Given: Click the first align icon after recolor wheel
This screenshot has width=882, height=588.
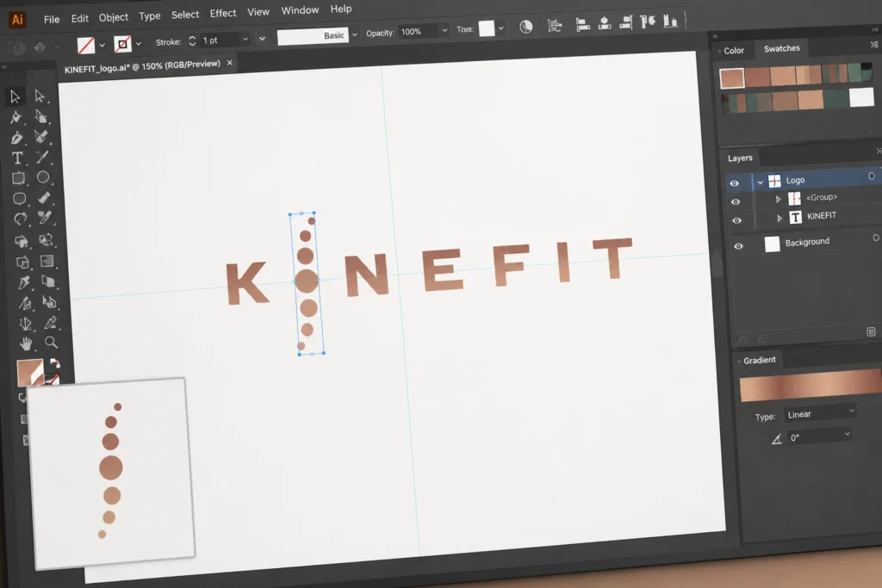Looking at the screenshot, I should tap(555, 25).
